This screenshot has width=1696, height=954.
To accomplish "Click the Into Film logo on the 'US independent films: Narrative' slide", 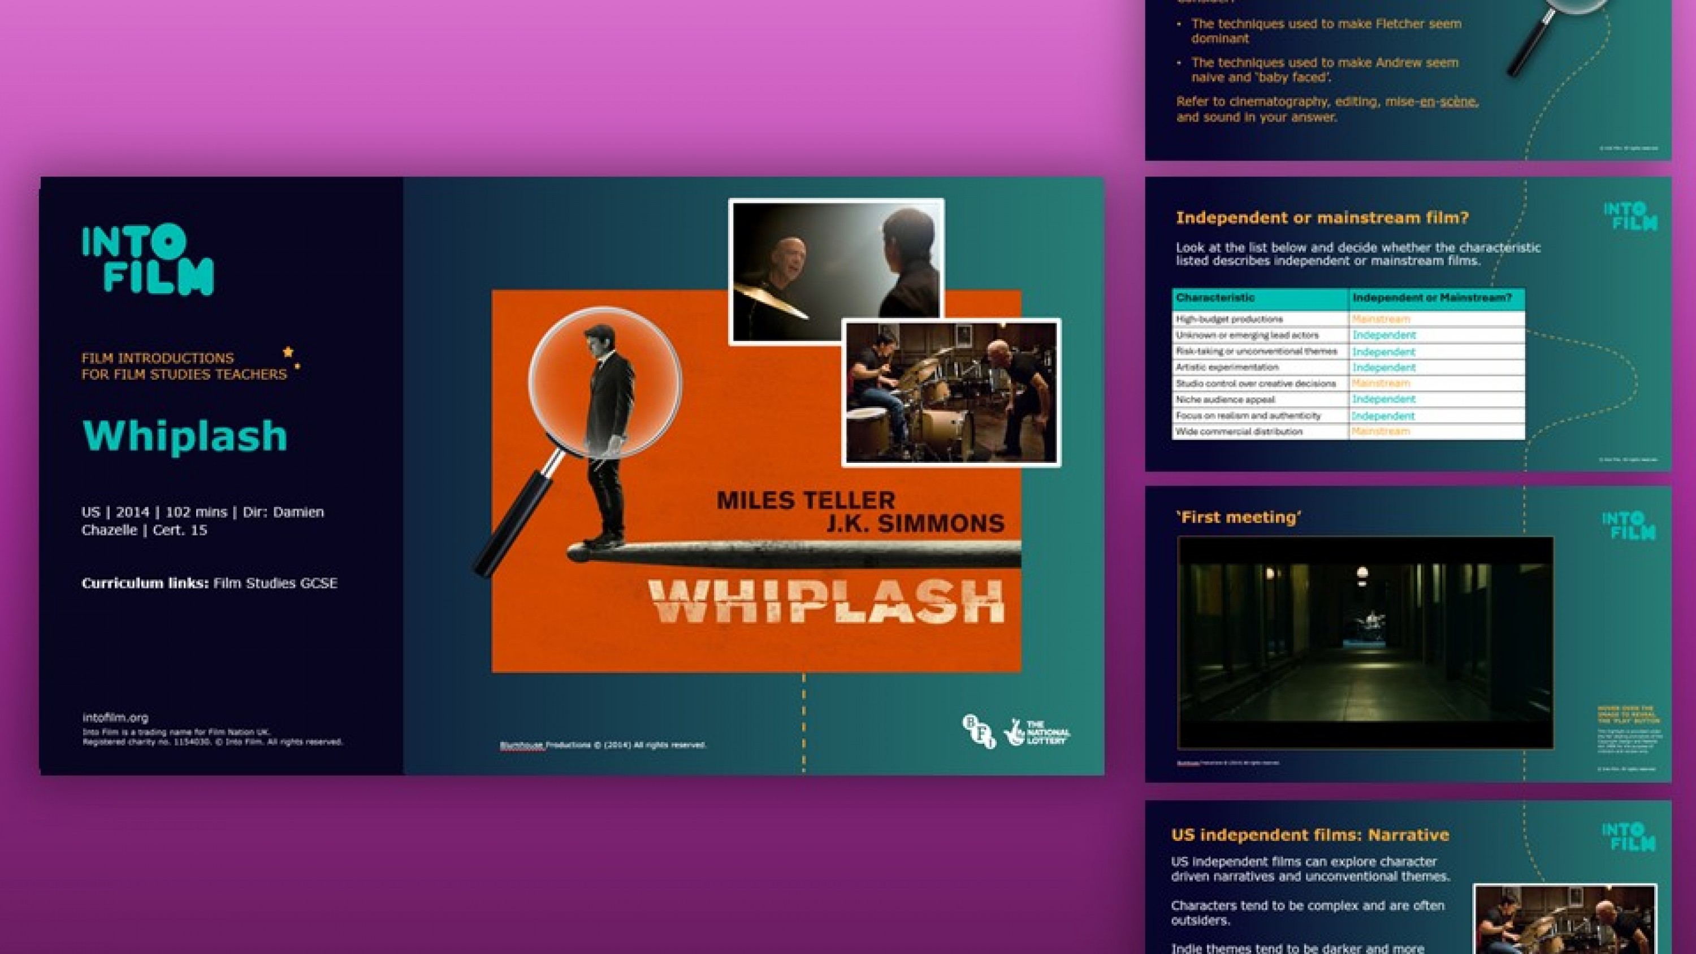I will (x=1629, y=837).
